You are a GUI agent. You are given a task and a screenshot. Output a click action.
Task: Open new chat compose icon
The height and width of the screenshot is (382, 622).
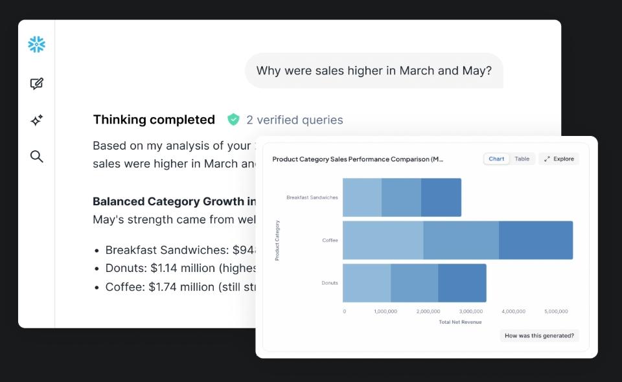37,84
